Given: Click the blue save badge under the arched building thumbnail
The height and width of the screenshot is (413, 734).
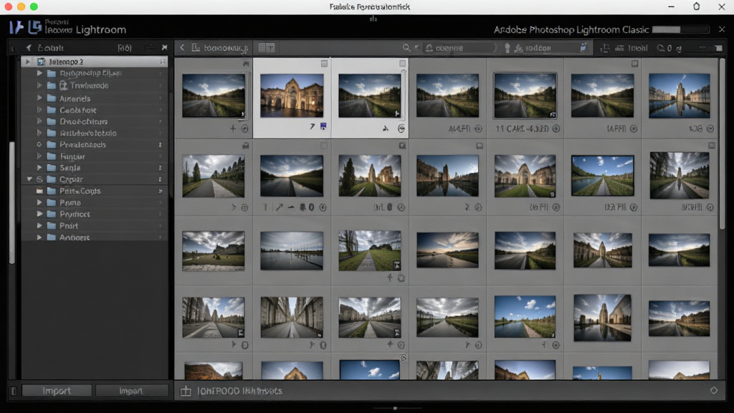Looking at the screenshot, I should pos(323,126).
